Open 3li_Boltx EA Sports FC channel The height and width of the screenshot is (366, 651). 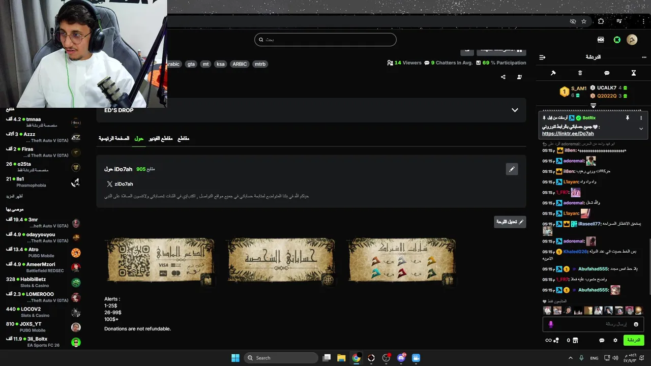click(43, 342)
